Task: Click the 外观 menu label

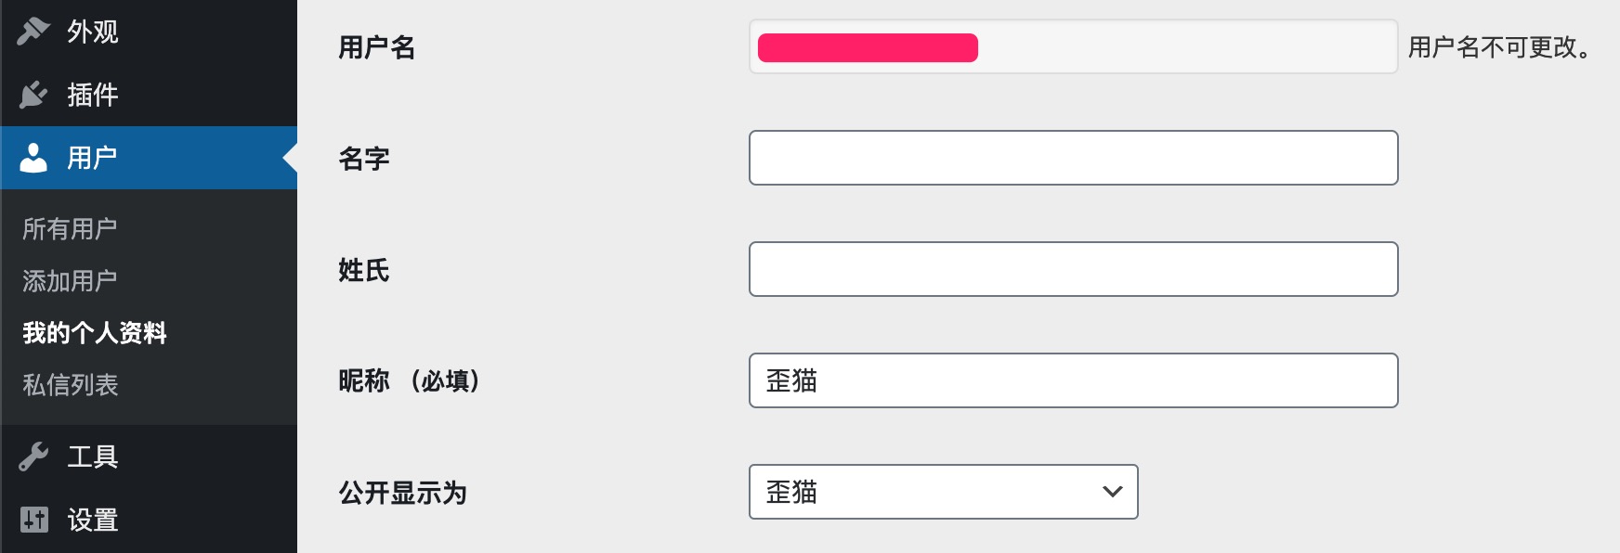Action: tap(90, 32)
